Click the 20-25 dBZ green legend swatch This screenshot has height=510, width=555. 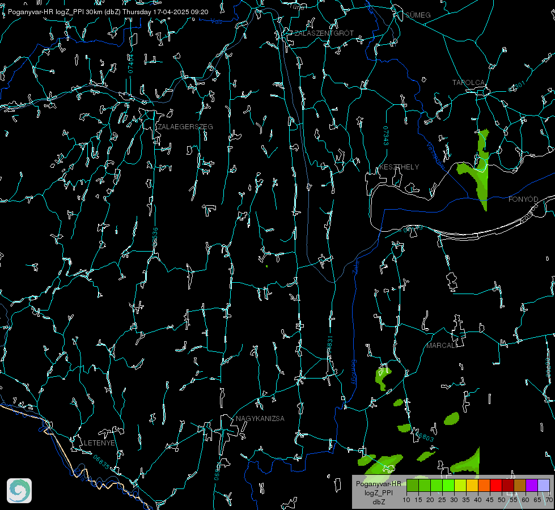[437, 485]
